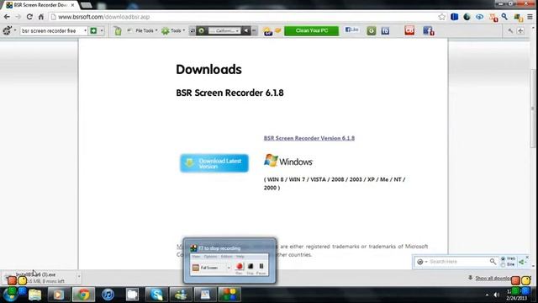Open the Options menu in BSR recorder
This screenshot has height=303, width=538.
[x=210, y=256]
